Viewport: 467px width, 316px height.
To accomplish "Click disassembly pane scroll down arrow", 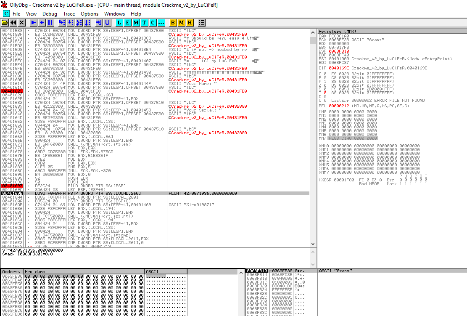I will 313,244.
